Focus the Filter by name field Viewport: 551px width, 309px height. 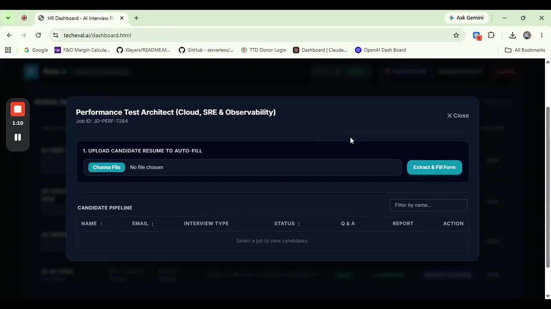tap(429, 205)
